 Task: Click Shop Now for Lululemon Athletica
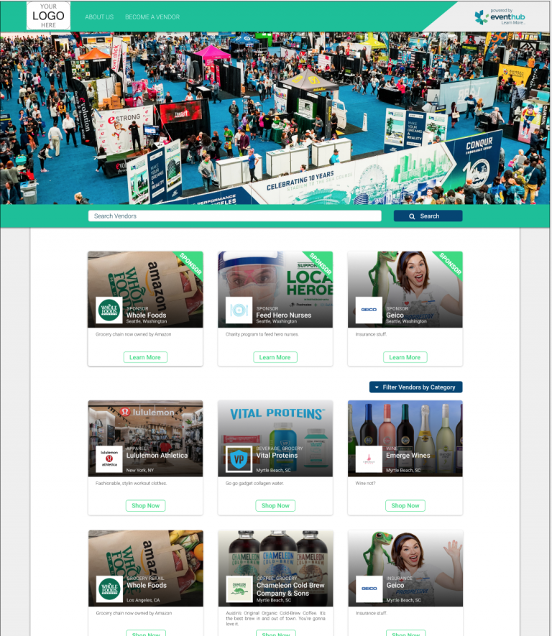click(x=146, y=505)
